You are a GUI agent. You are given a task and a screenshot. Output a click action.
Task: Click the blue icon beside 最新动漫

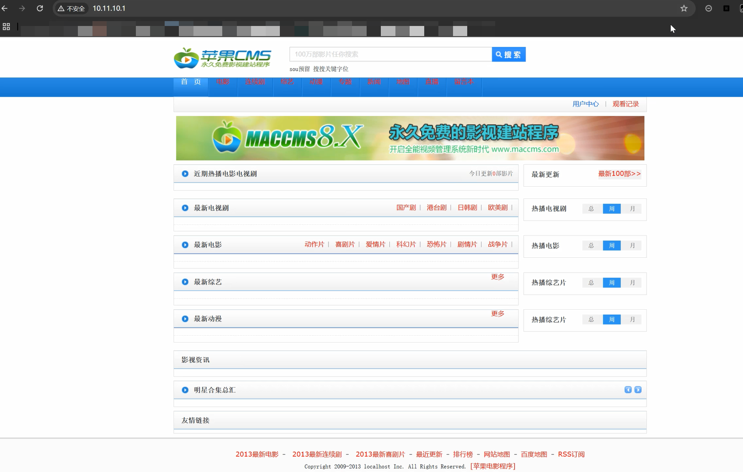click(x=185, y=319)
